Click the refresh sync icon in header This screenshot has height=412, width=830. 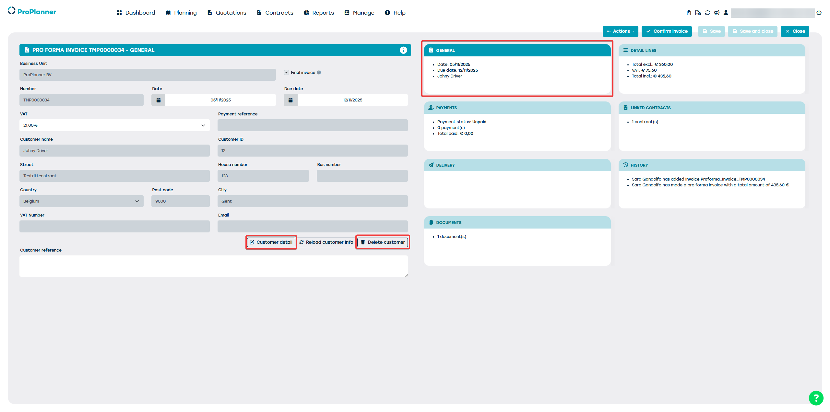pos(707,13)
